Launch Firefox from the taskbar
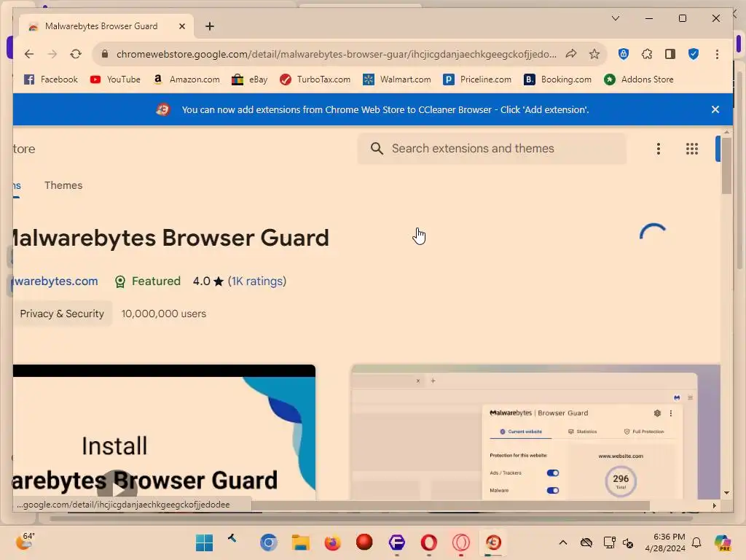 332,542
